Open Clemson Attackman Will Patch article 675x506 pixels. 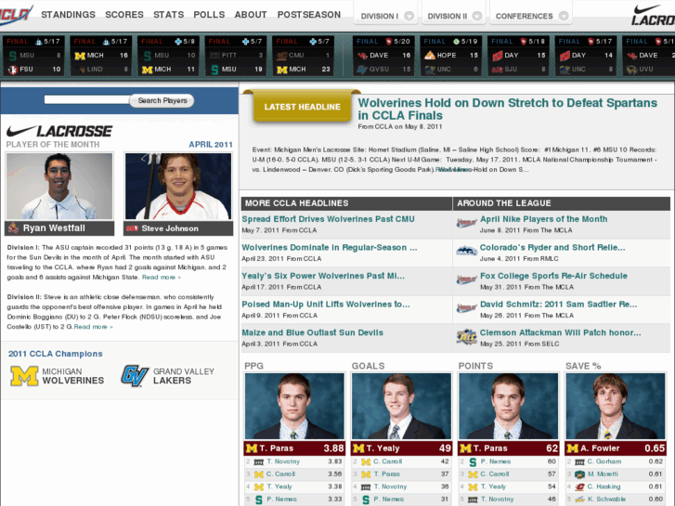pyautogui.click(x=560, y=332)
